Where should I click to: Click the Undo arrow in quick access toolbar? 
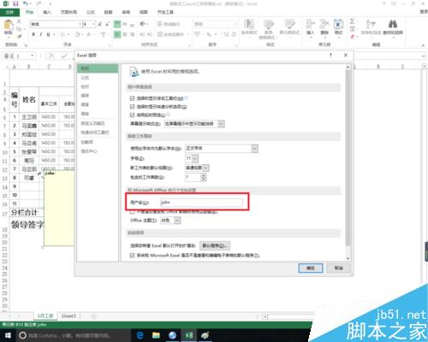coord(26,3)
